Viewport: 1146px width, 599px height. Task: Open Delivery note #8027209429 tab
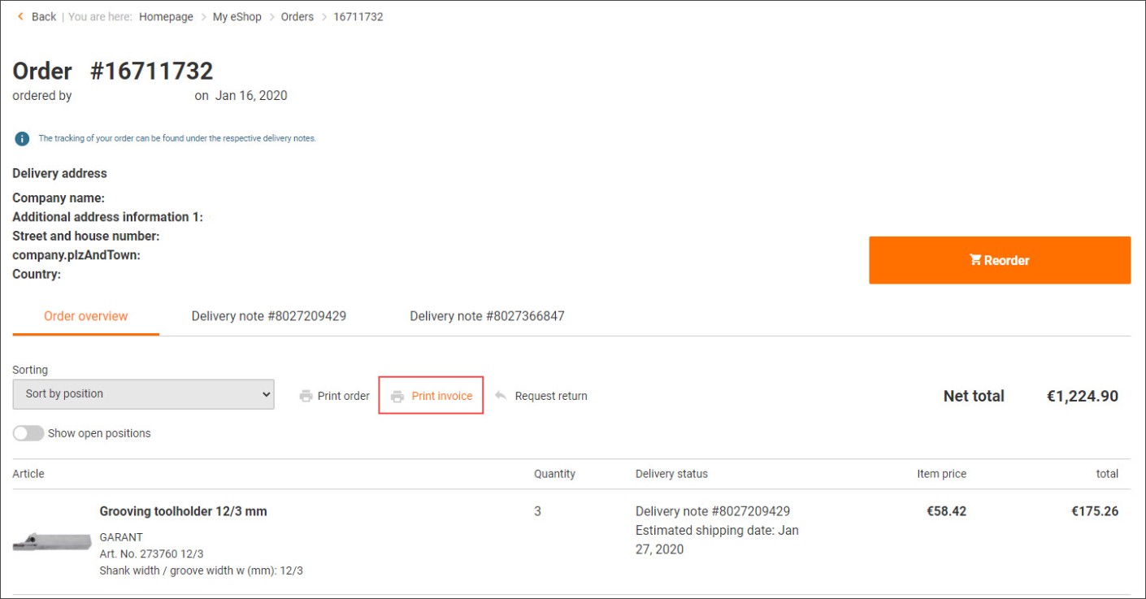(x=269, y=316)
